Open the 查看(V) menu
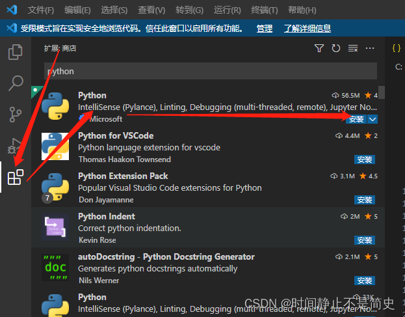Viewport: 405px width, 317px height. pyautogui.click(x=151, y=10)
